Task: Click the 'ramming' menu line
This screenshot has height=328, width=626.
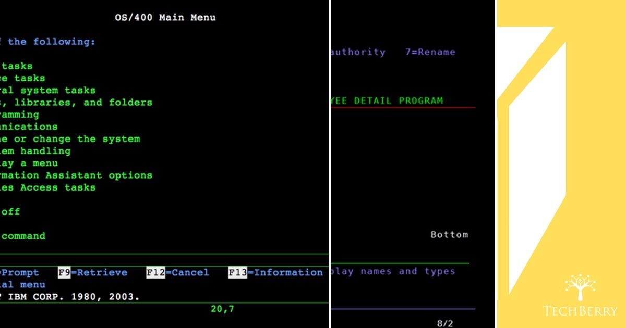Action: pos(20,115)
